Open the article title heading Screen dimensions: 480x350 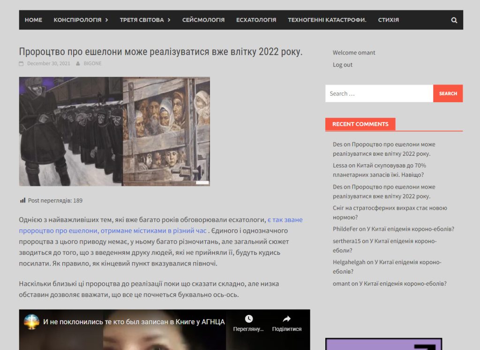pos(161,52)
